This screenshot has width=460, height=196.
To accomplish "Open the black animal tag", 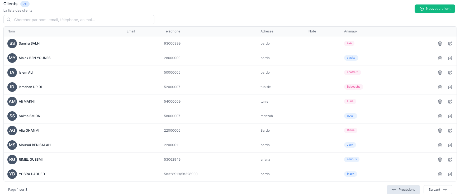I will click(350, 174).
